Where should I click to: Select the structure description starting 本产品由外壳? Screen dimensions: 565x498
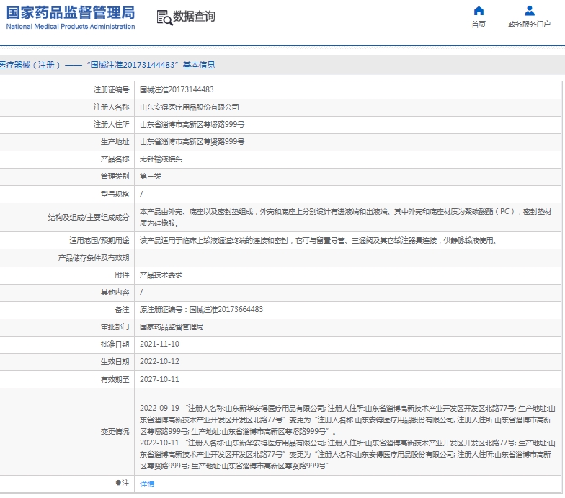[x=346, y=218]
